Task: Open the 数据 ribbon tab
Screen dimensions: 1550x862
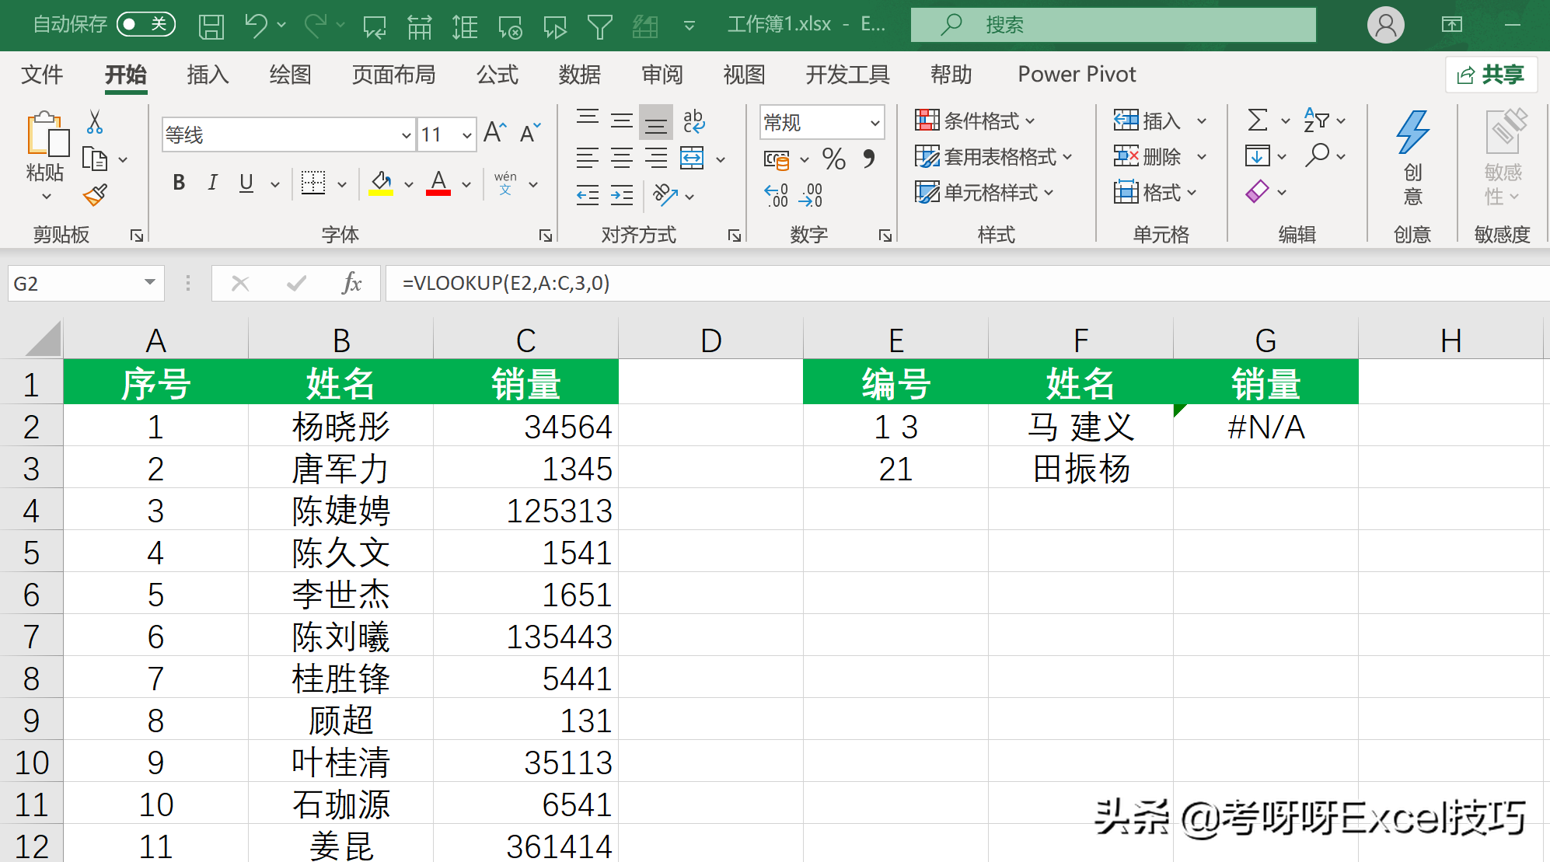Action: click(x=579, y=75)
